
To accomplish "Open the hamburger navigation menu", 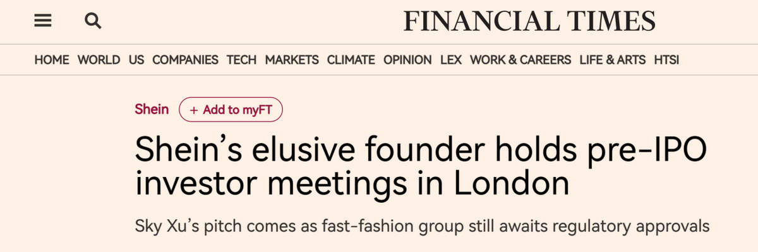I will [42, 21].
